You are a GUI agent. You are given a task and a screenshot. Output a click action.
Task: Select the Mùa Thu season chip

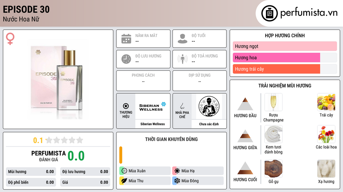click(145, 181)
